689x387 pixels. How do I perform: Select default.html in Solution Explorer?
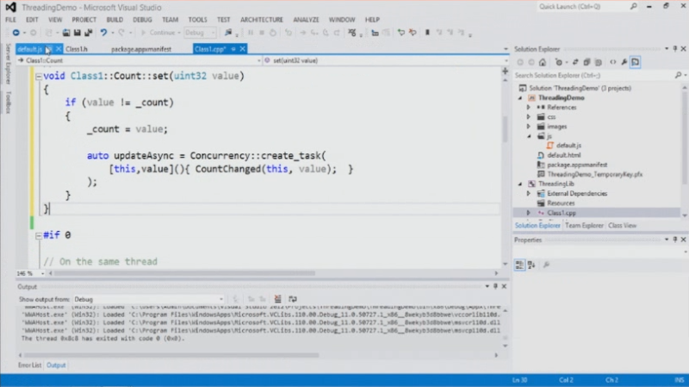[564, 155]
